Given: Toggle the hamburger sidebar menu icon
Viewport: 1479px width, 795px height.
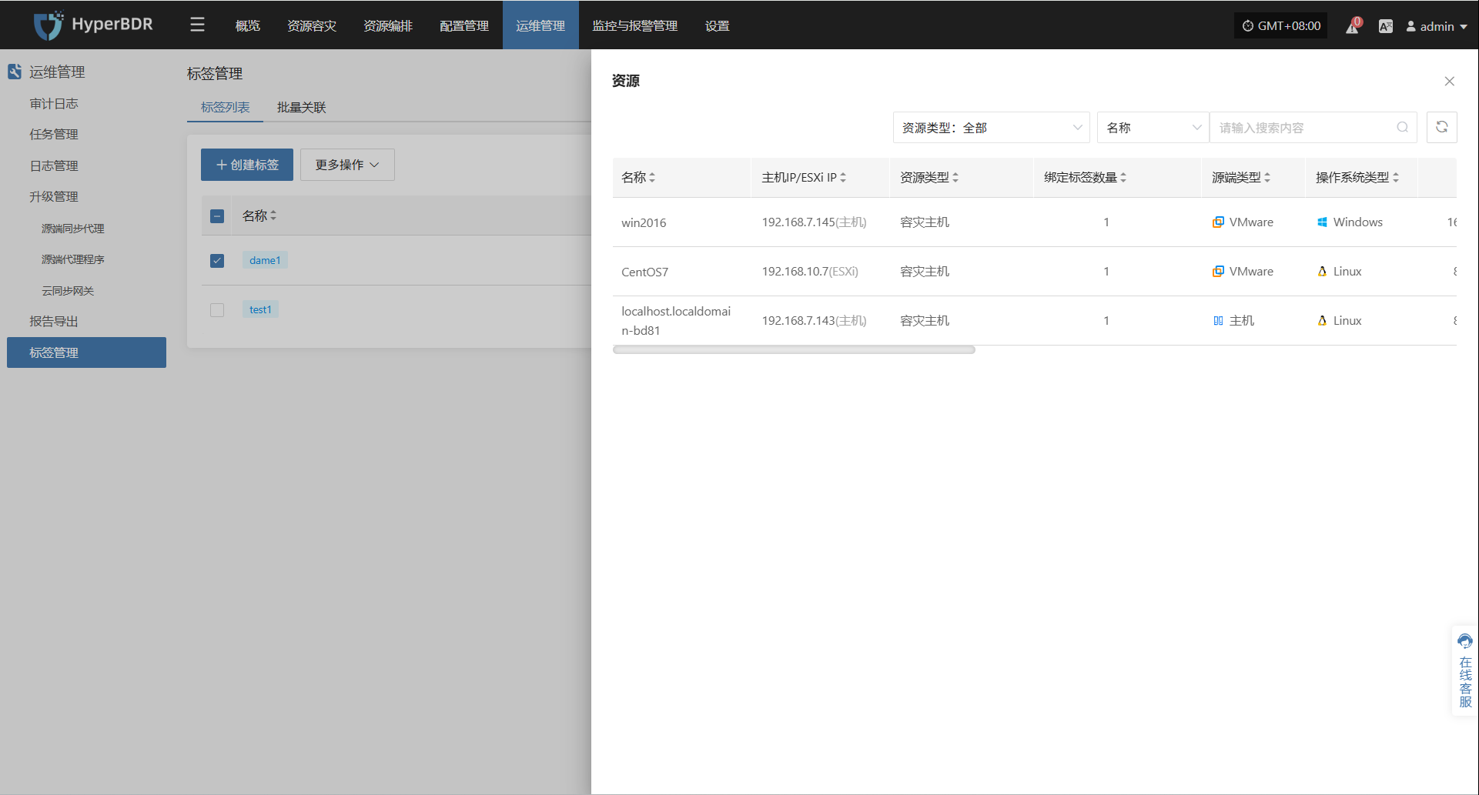Looking at the screenshot, I should 197,25.
